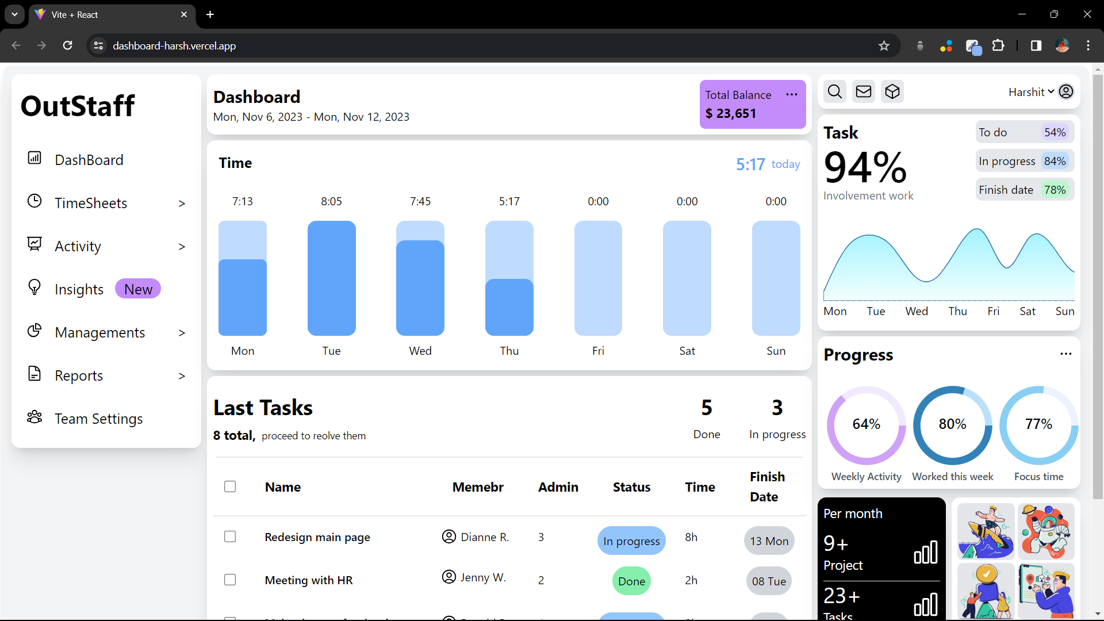
Task: Click the Team Settings people icon
Action: [x=34, y=417]
